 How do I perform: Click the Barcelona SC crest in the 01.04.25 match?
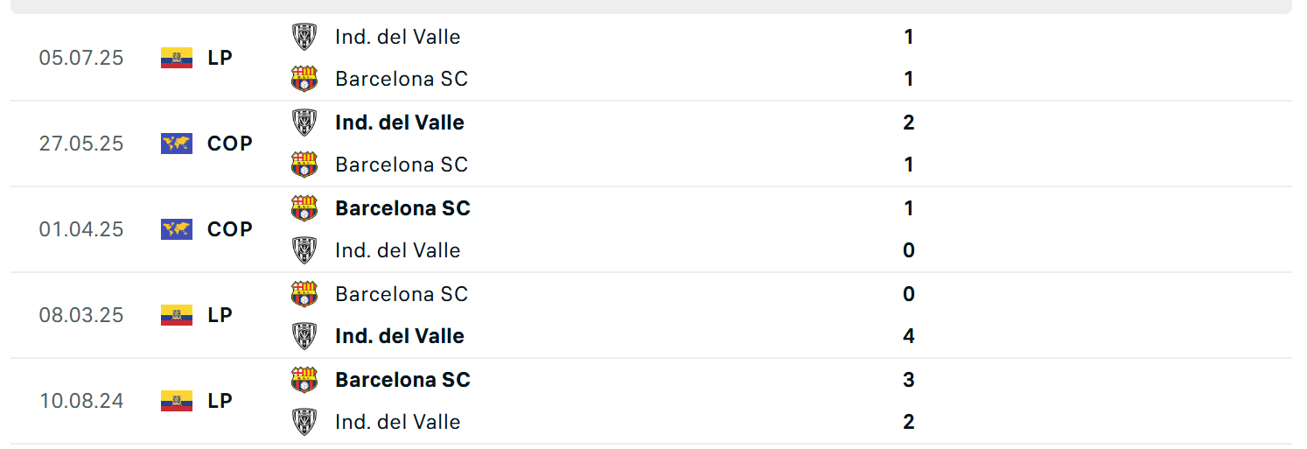[x=304, y=208]
